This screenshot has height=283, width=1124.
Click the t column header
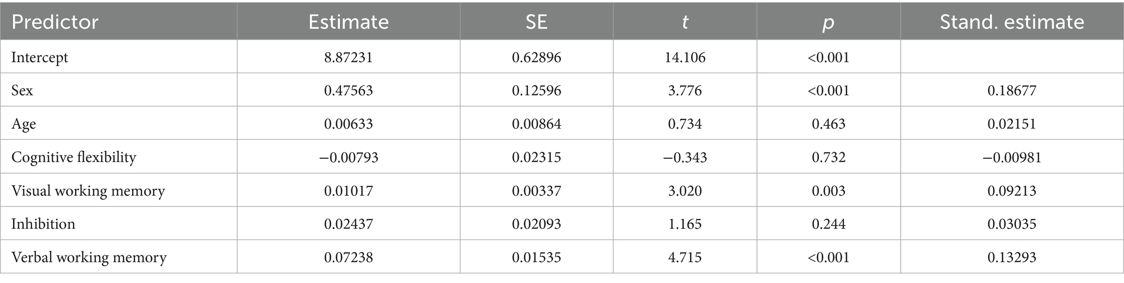(685, 22)
